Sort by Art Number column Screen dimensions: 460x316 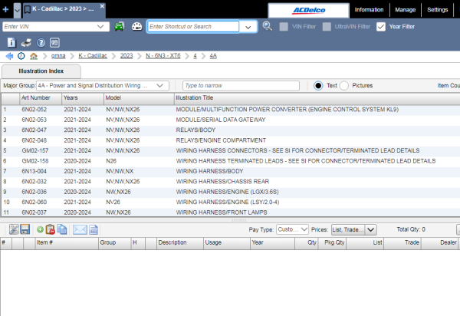(x=41, y=98)
